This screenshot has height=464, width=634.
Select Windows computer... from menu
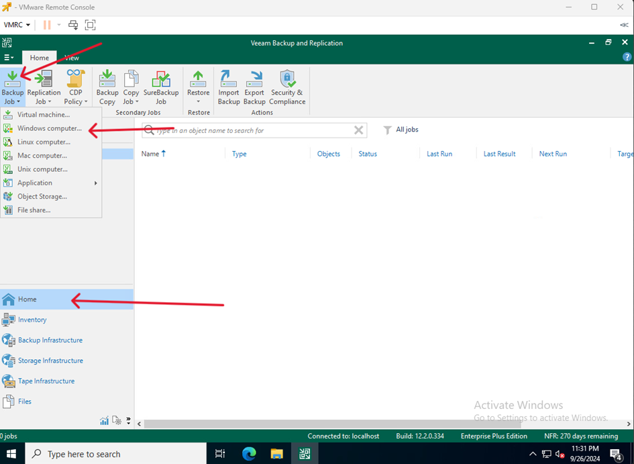[50, 128]
